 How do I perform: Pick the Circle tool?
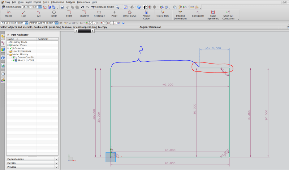(54, 14)
